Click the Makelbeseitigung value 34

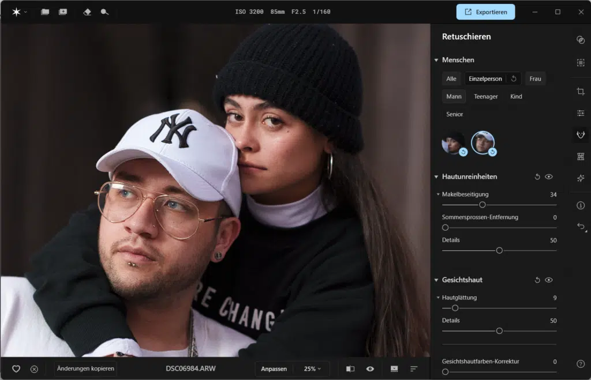point(553,195)
